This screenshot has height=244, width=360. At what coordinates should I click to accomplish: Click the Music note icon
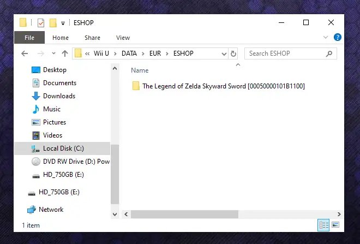pos(35,109)
